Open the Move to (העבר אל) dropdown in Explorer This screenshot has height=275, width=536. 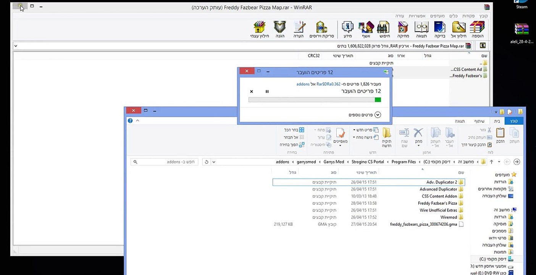coord(449,138)
